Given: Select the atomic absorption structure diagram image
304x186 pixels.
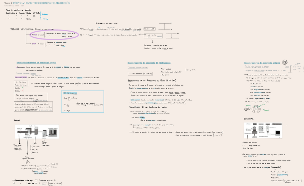Looking at the screenshot, I should point(263,130).
